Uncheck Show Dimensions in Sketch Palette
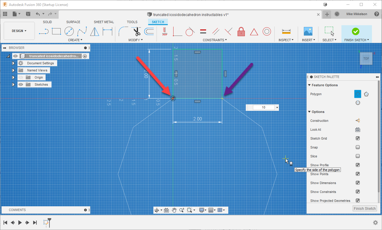382x230 pixels. tap(357, 183)
